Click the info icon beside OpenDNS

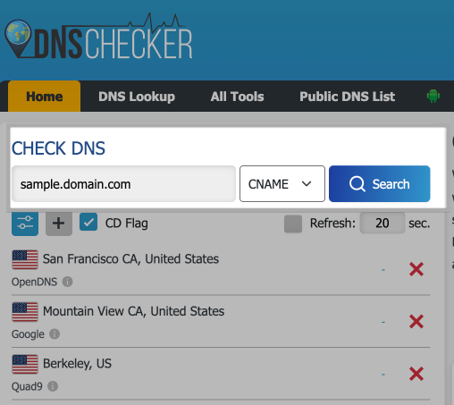[67, 282]
